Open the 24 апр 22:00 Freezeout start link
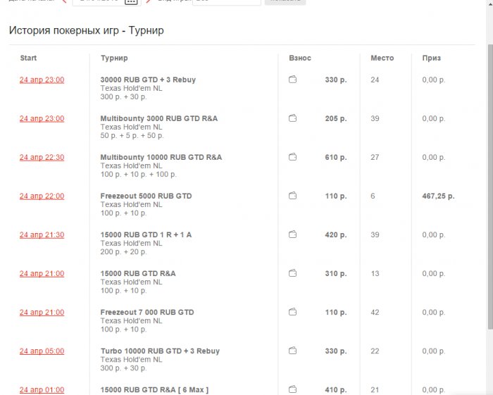The image size is (493, 395). click(42, 196)
